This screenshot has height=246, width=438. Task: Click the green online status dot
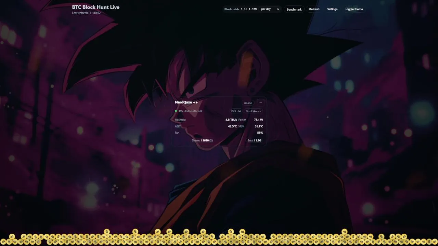[176, 111]
